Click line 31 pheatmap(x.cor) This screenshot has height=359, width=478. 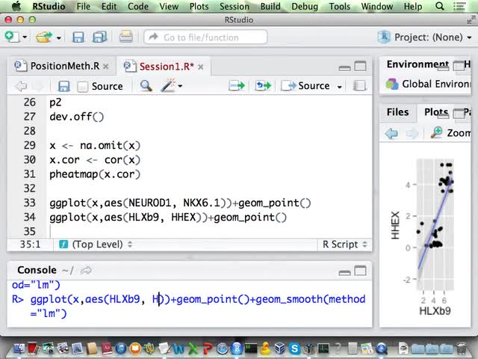pyautogui.click(x=95, y=174)
